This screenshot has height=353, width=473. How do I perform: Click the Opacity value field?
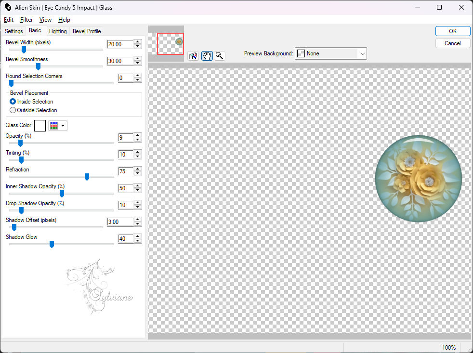point(126,138)
